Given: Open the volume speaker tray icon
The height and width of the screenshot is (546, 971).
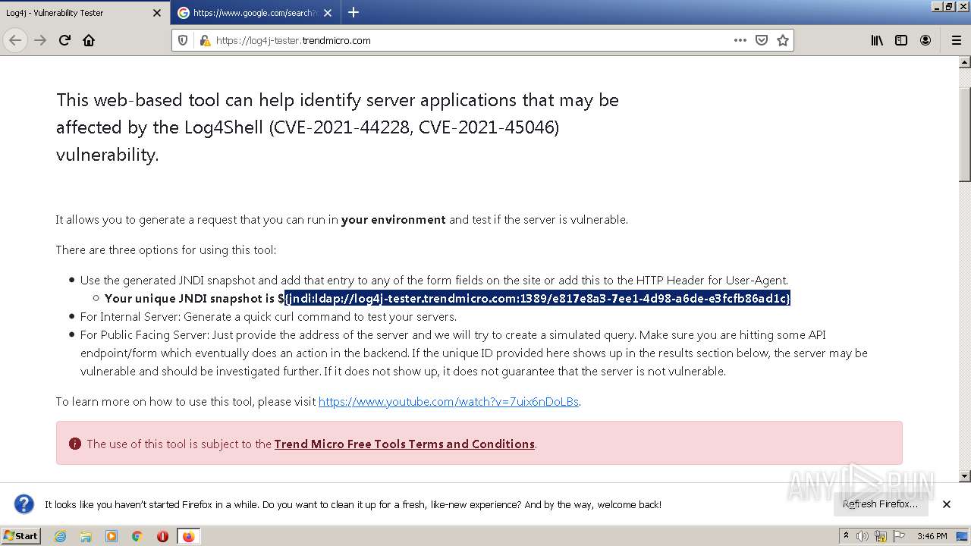Looking at the screenshot, I should tap(863, 536).
